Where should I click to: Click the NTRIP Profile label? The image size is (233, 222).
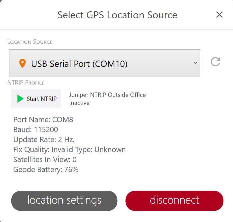(x=26, y=83)
